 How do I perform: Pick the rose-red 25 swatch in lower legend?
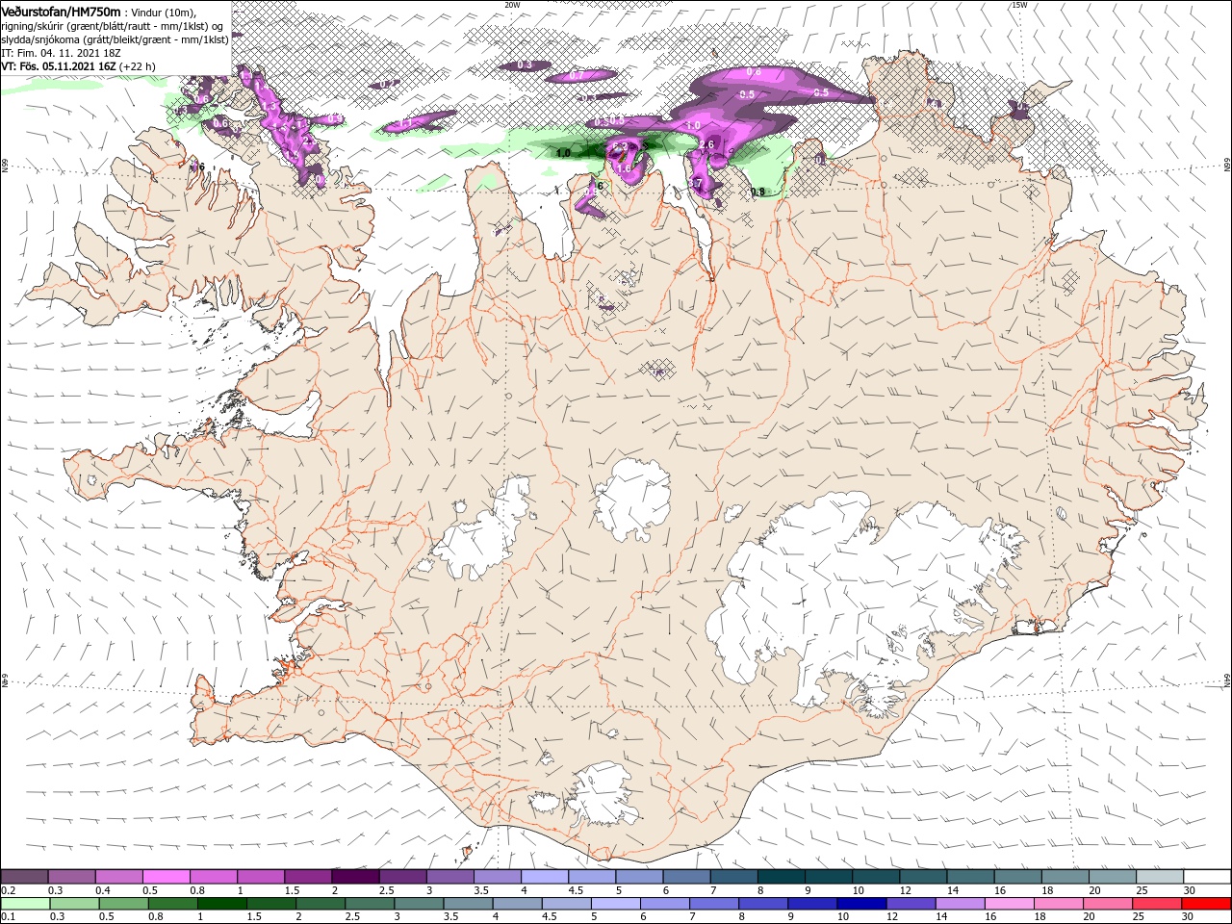(1157, 904)
